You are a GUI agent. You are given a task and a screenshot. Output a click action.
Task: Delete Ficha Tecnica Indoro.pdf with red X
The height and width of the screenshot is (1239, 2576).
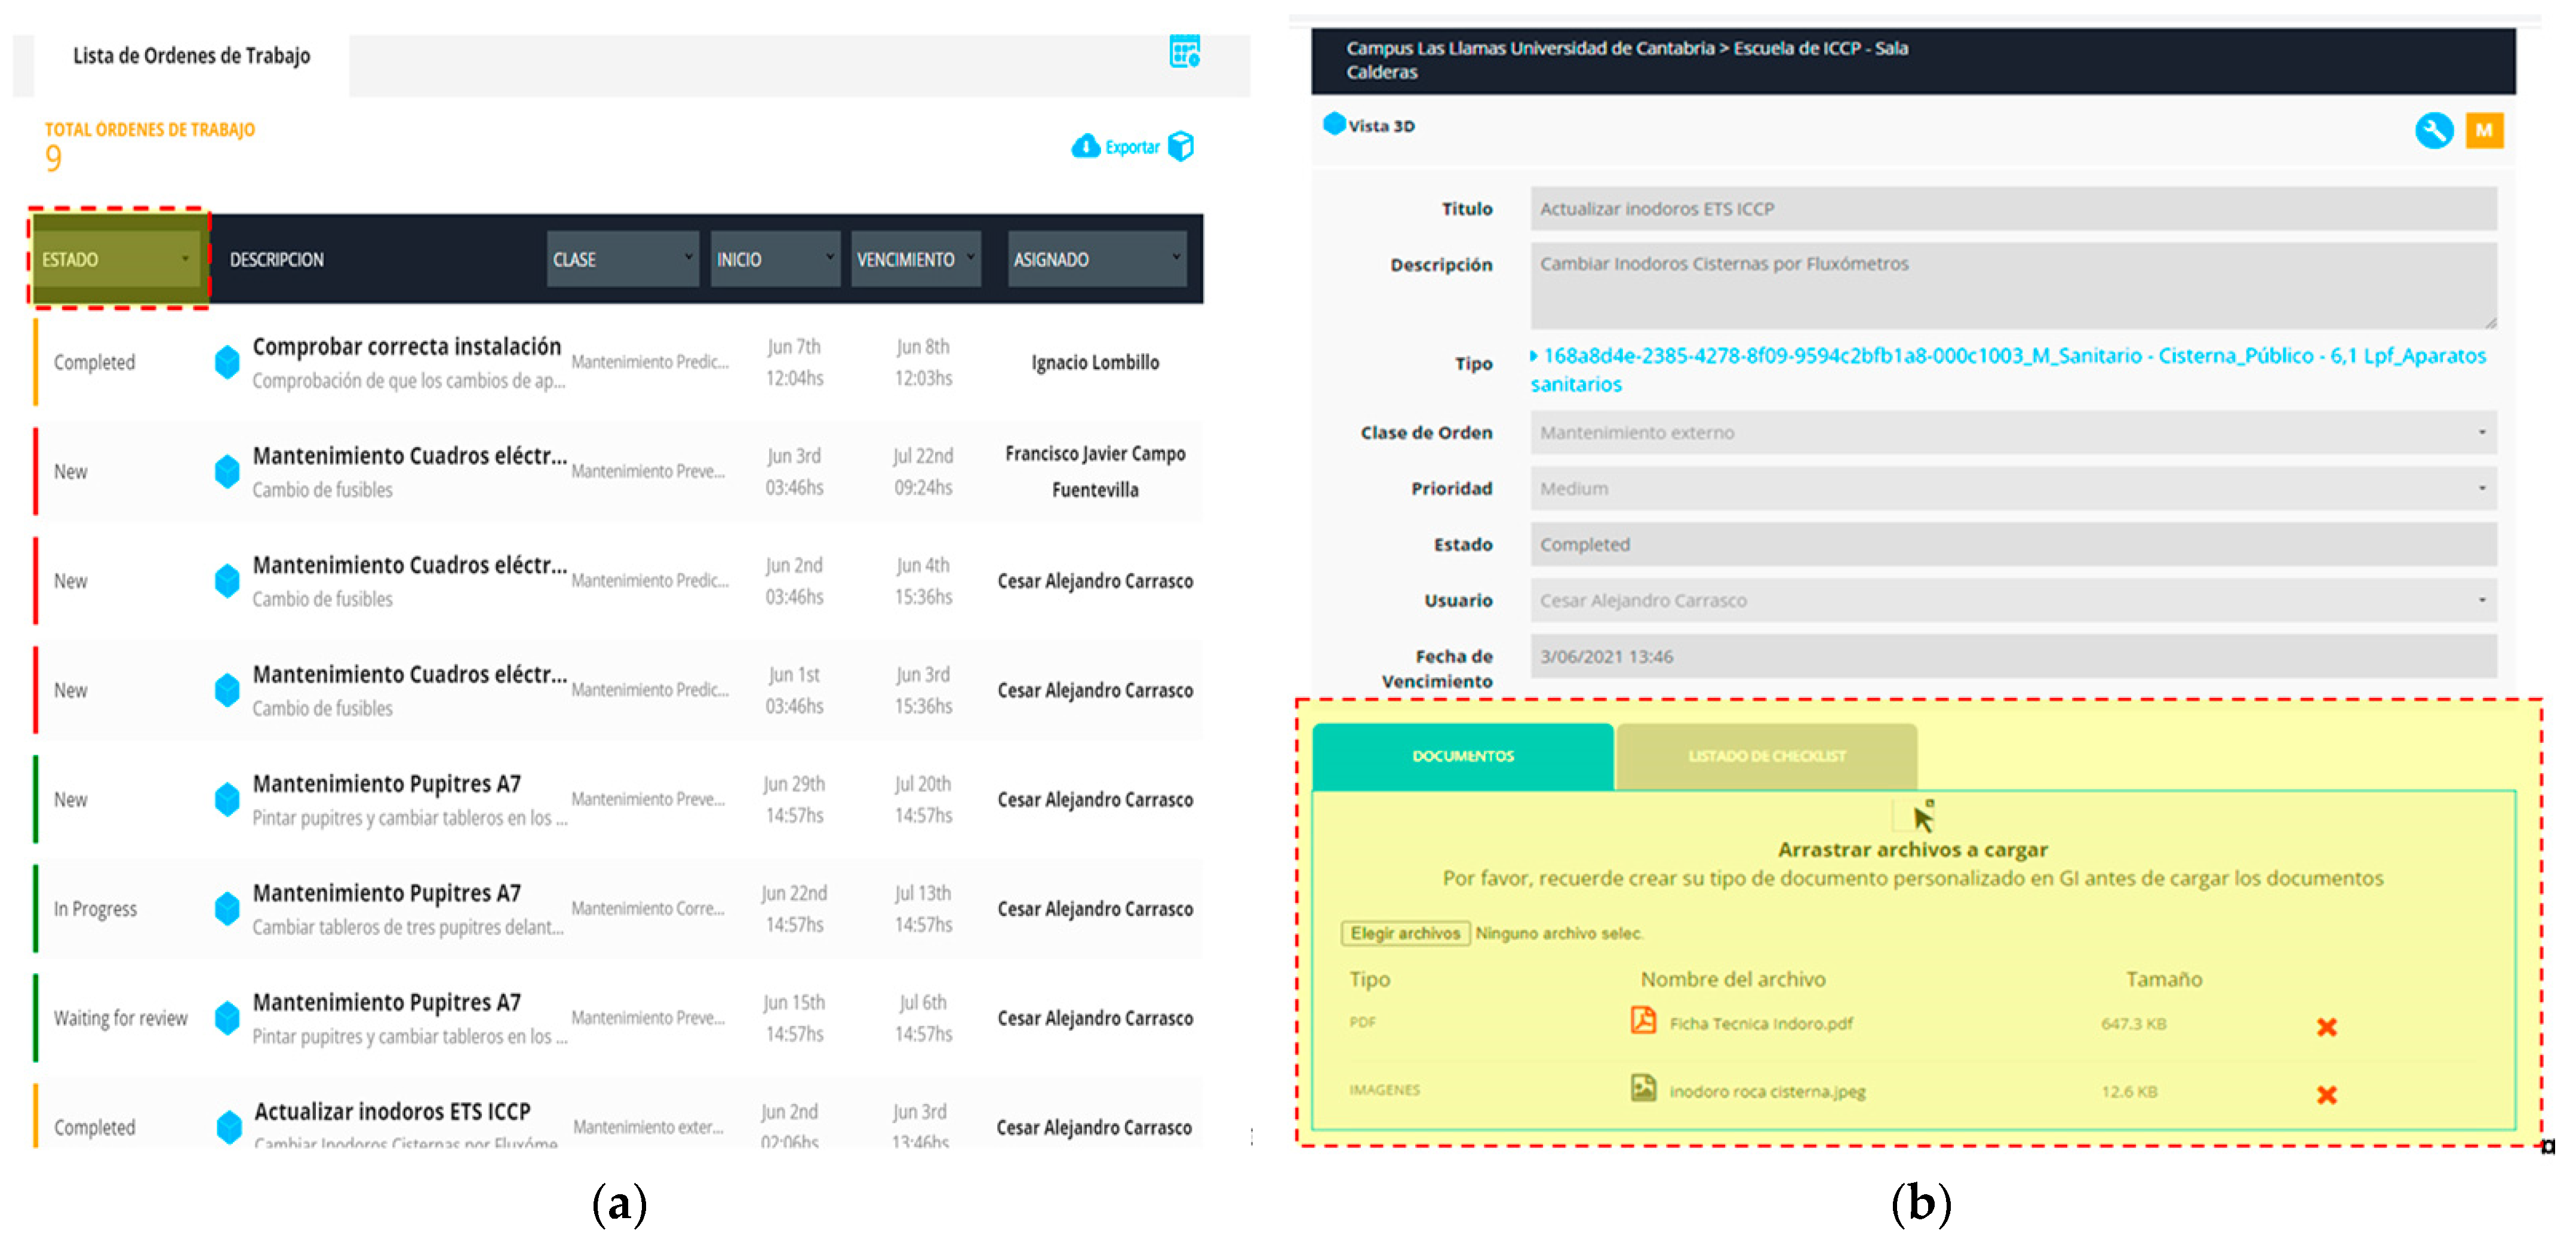[2326, 1027]
